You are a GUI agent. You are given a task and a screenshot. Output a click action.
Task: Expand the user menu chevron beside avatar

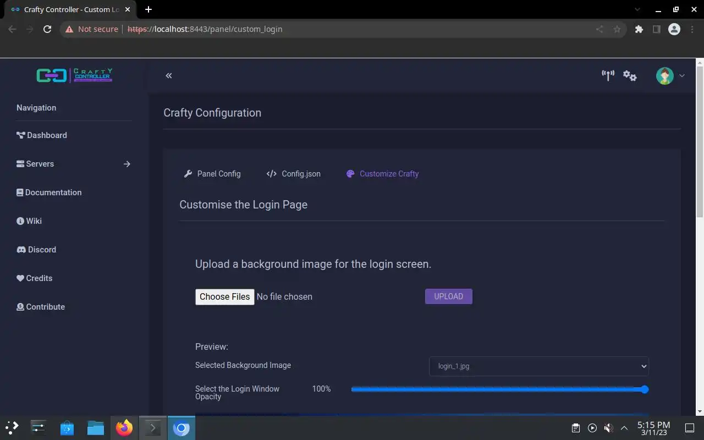point(682,76)
